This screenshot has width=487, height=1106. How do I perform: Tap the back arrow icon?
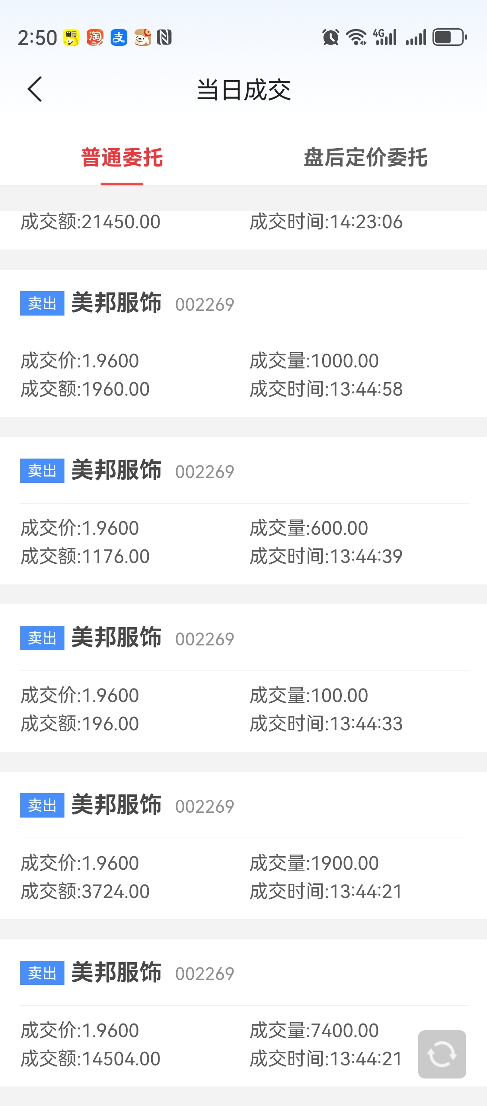coord(35,89)
